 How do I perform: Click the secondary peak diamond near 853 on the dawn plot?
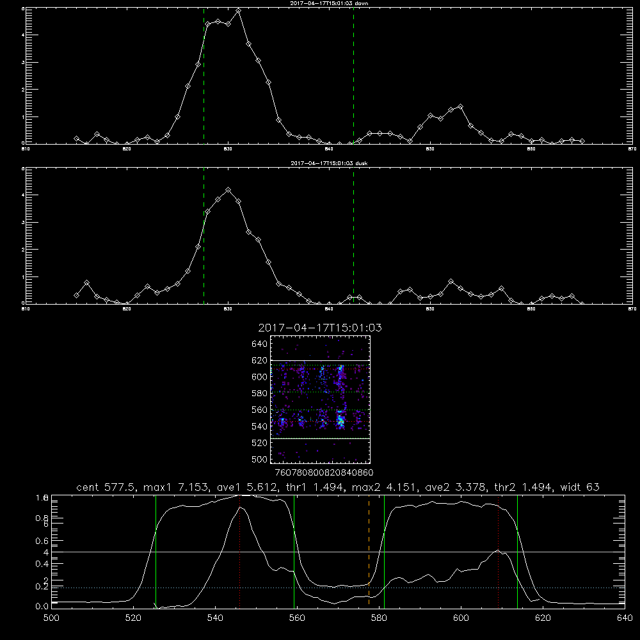click(x=460, y=106)
